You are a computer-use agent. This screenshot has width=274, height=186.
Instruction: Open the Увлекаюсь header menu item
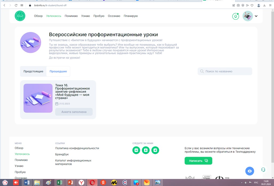point(54,16)
